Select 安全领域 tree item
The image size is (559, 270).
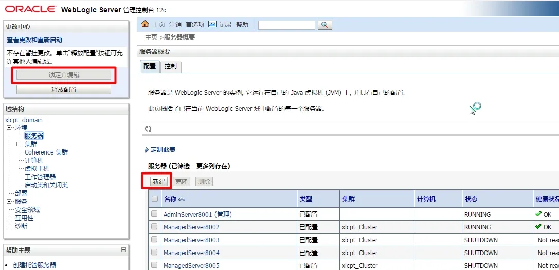pos(27,209)
